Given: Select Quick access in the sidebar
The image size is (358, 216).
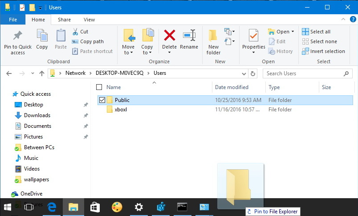Looking at the screenshot, I should (35, 94).
